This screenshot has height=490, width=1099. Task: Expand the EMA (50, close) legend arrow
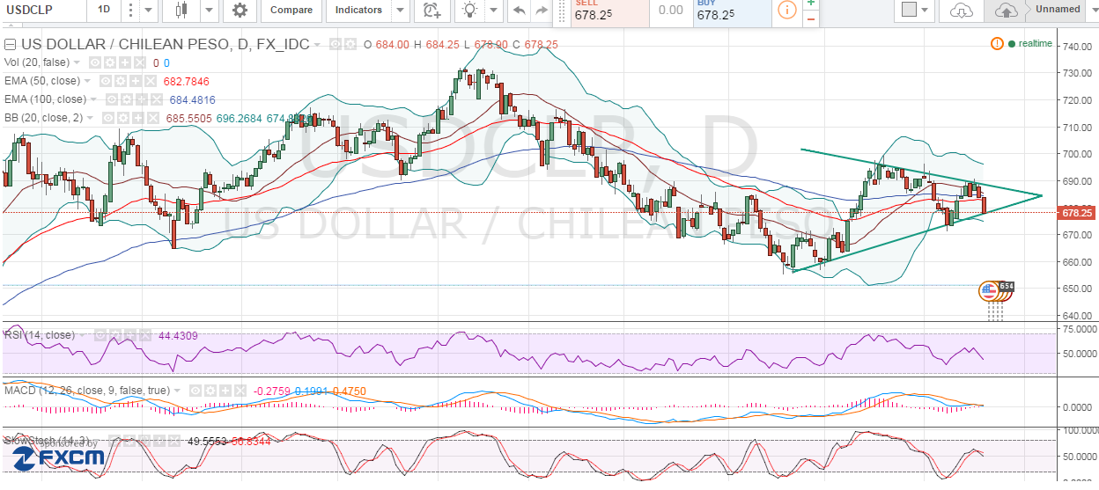tap(87, 81)
